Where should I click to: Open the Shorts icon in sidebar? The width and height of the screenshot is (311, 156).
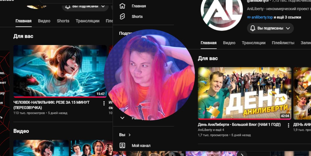tap(122, 16)
